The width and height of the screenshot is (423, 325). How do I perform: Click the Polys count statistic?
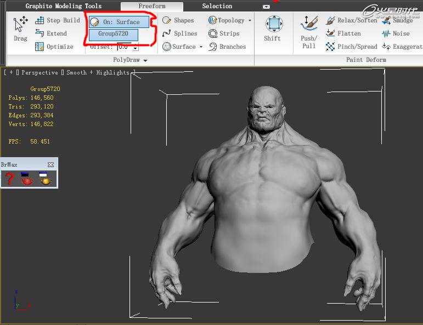(x=31, y=98)
